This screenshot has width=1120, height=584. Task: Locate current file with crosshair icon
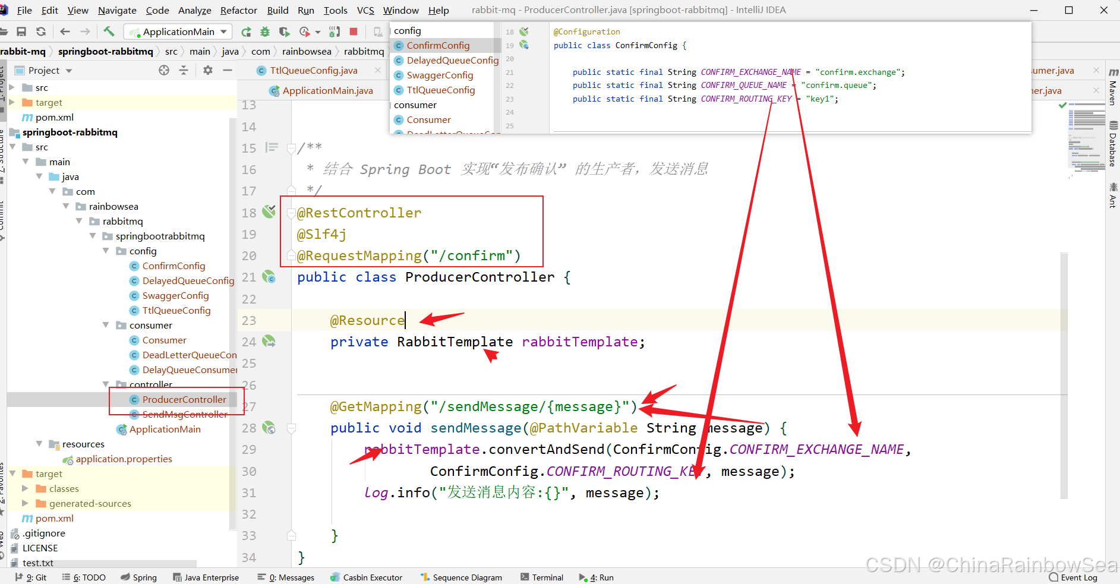point(164,70)
